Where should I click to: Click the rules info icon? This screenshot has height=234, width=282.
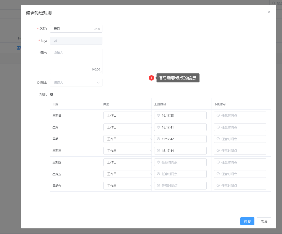coord(51,94)
